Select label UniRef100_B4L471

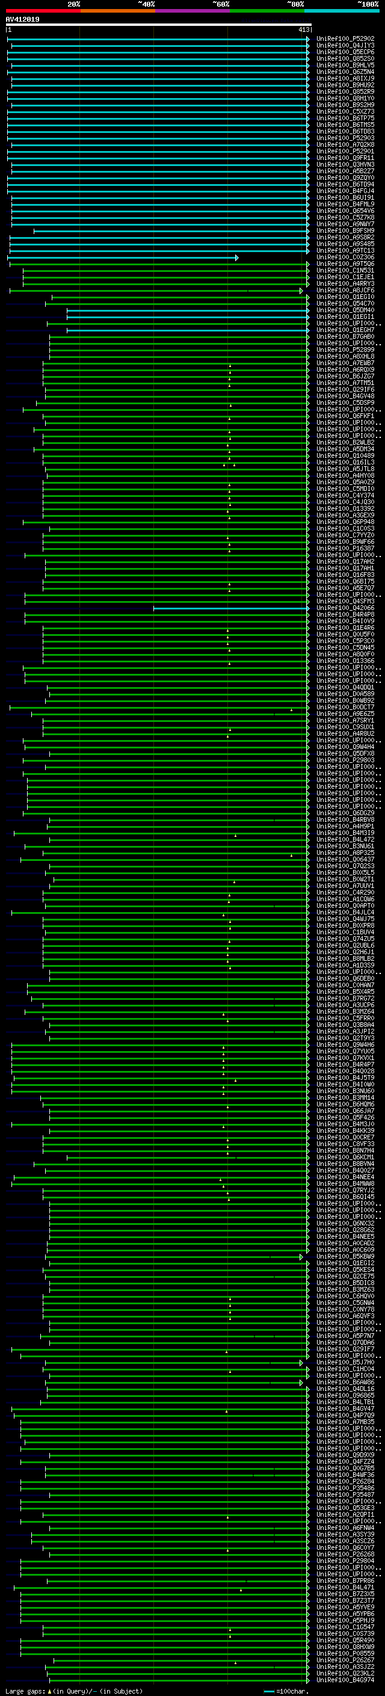point(345,1587)
